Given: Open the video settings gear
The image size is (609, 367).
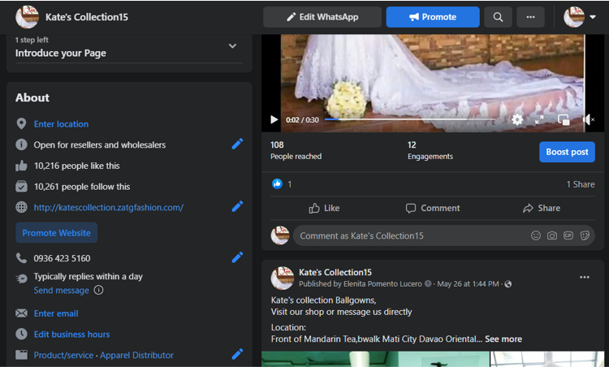Looking at the screenshot, I should pyautogui.click(x=517, y=119).
